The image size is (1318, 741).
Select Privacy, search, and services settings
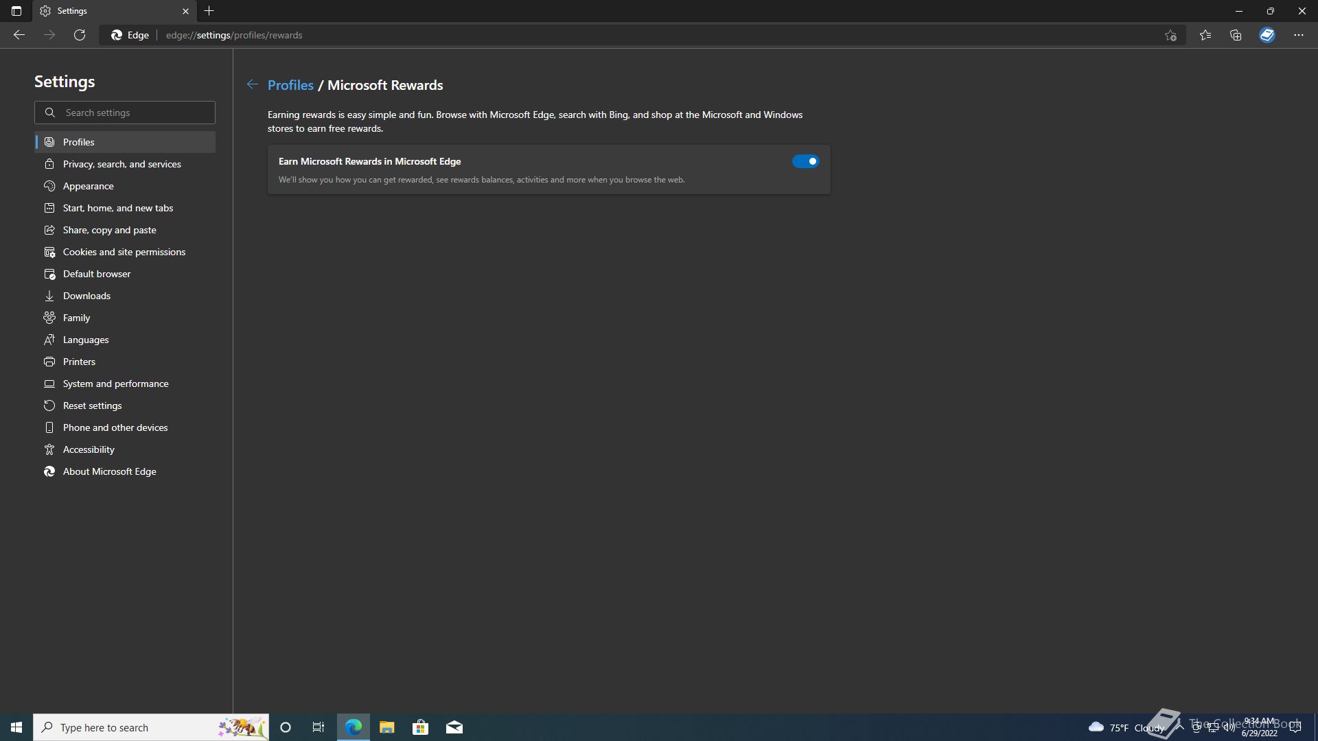[122, 164]
